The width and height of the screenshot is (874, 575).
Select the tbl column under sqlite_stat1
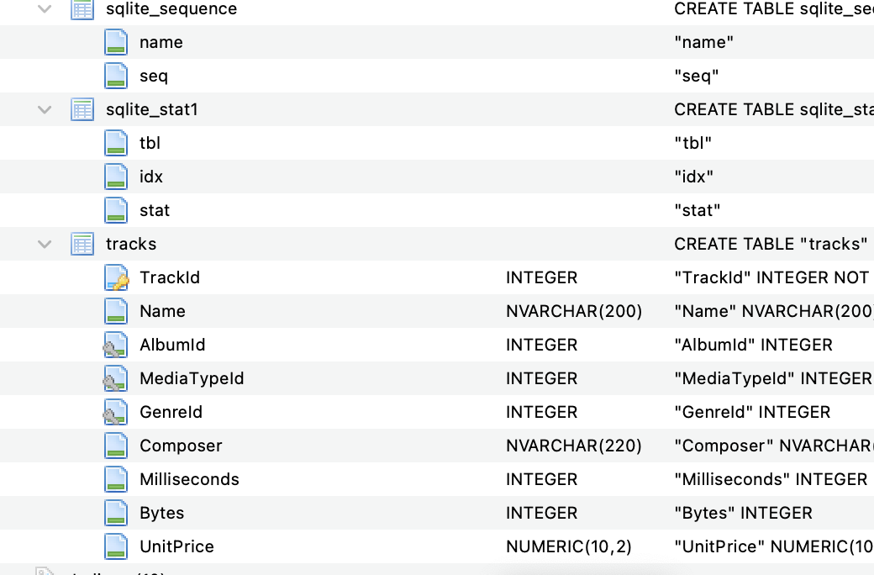pyautogui.click(x=150, y=143)
